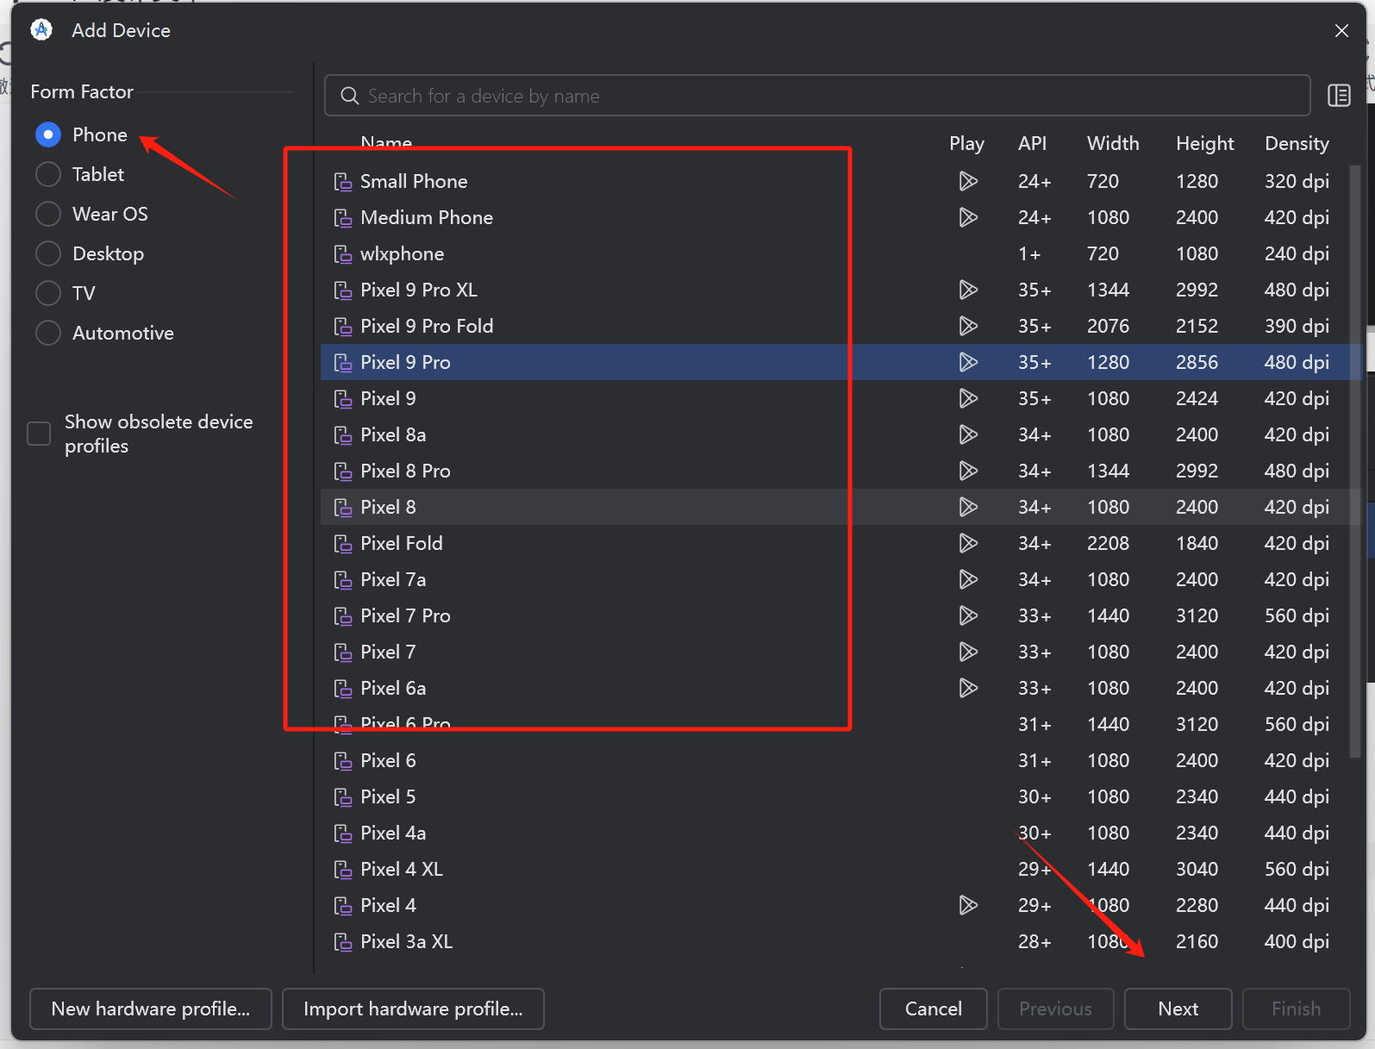
Task: Click device icon for Pixel 3a XL
Action: (x=343, y=942)
